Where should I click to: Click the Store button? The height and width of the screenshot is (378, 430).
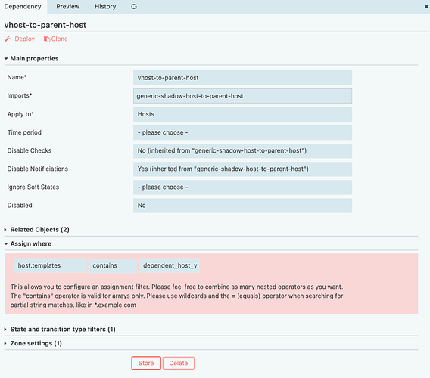[x=146, y=363]
